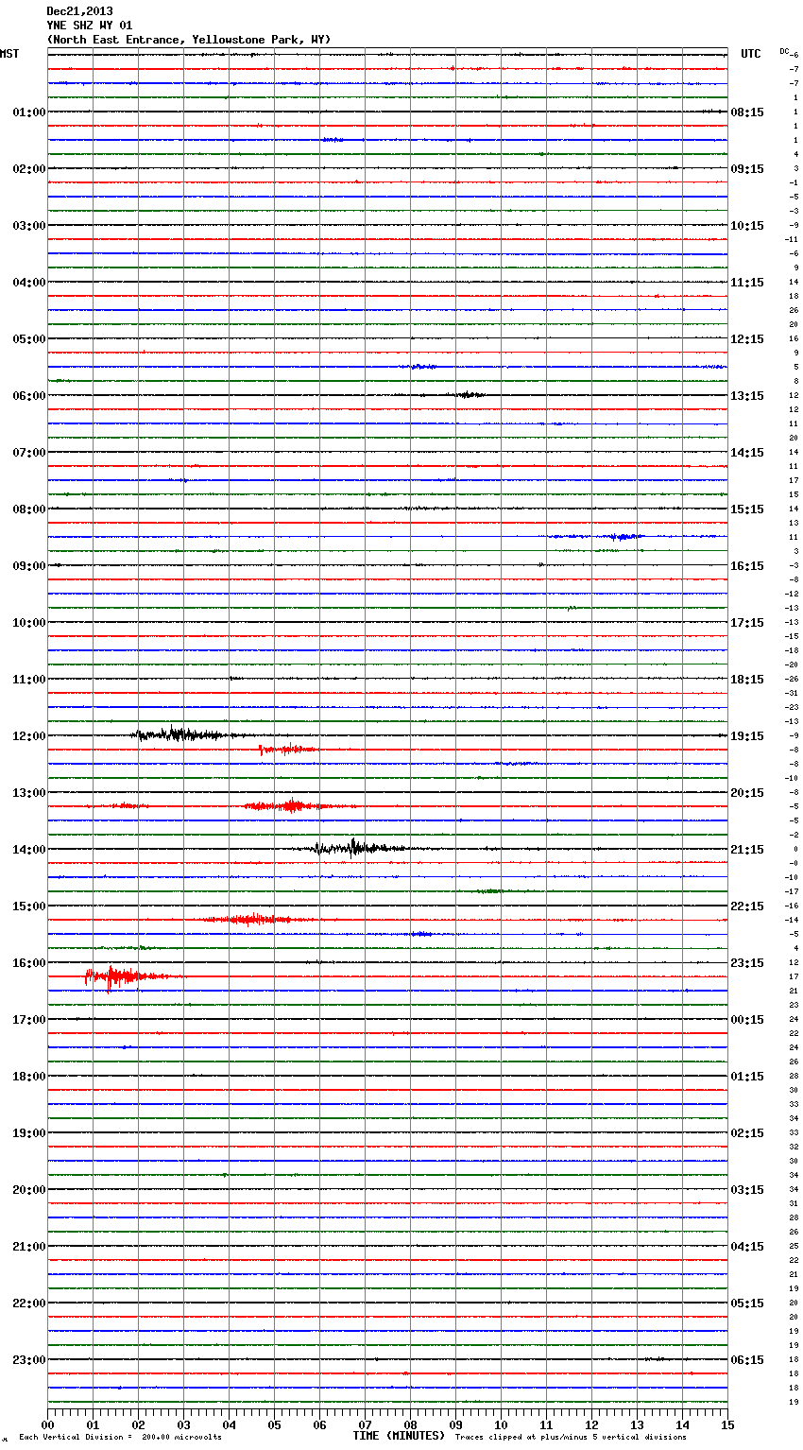Click minute 00 tick on the bottom axis
Image resolution: width=803 pixels, height=1450 pixels.
pyautogui.click(x=47, y=1424)
